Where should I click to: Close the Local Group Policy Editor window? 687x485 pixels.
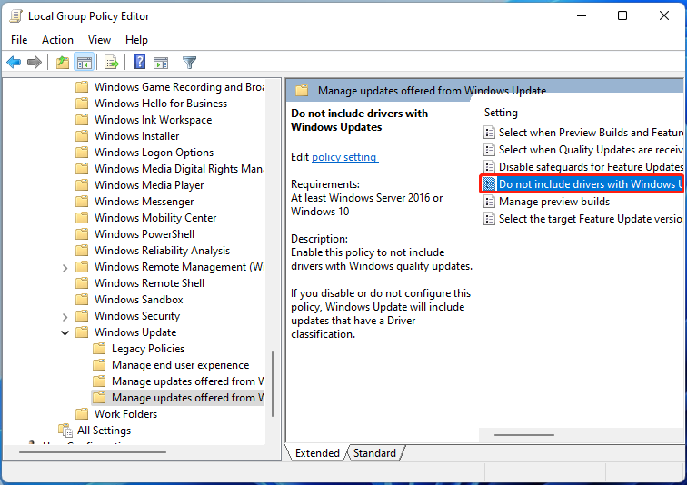[x=664, y=15]
